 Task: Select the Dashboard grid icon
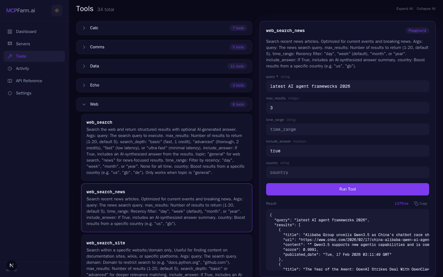(x=10, y=31)
